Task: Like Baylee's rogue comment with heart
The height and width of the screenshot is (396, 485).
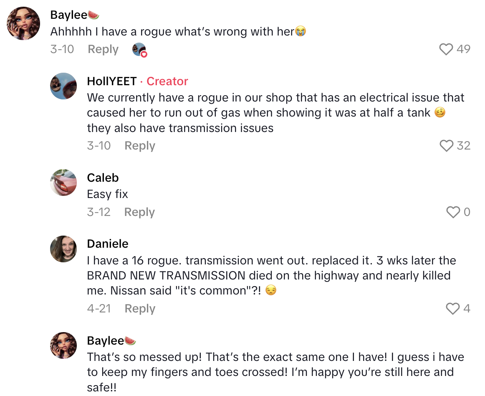Action: point(446,49)
